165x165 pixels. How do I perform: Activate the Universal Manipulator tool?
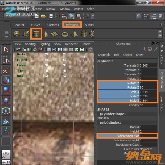(x=6, y=111)
